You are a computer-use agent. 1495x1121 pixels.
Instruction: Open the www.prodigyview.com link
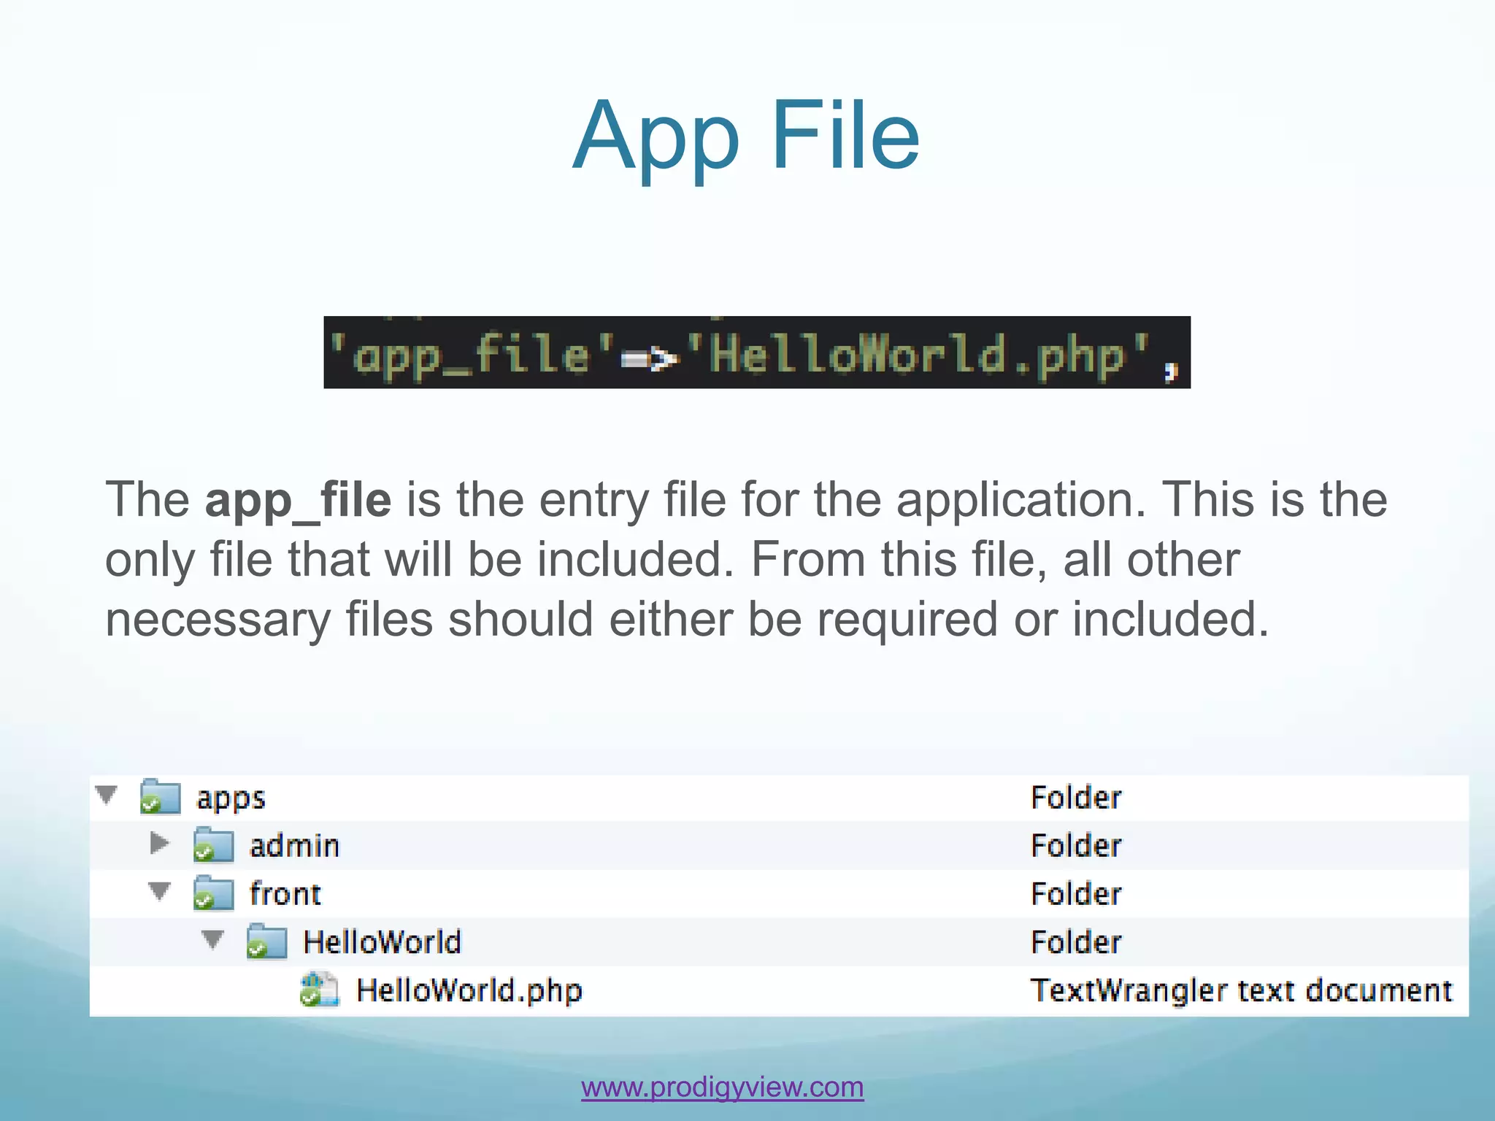pos(722,1087)
